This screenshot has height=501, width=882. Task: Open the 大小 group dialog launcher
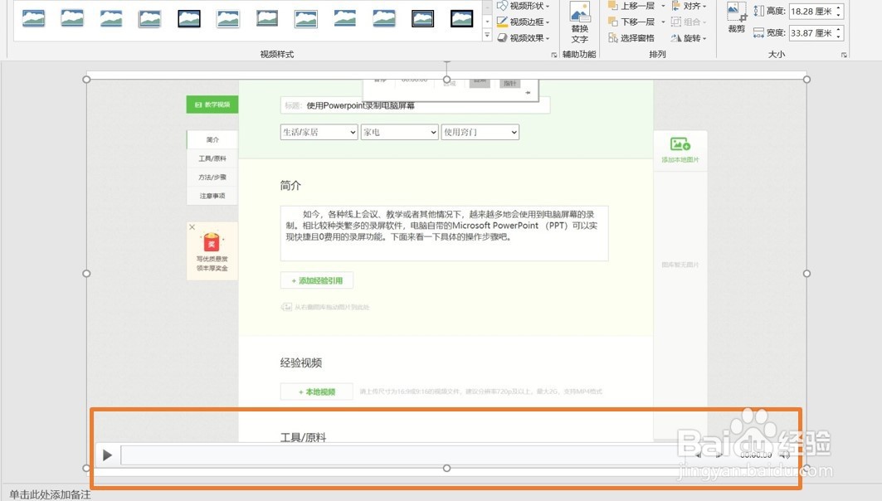pyautogui.click(x=844, y=55)
